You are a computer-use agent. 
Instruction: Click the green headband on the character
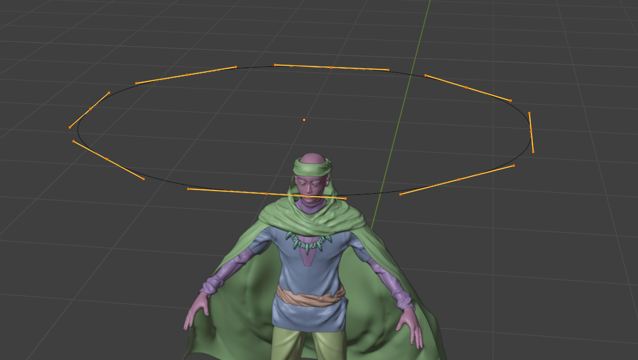click(313, 167)
